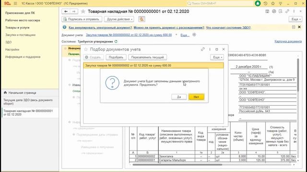Collapse the info hints panel icon
The height and width of the screenshot is (172, 307).
[294, 27]
